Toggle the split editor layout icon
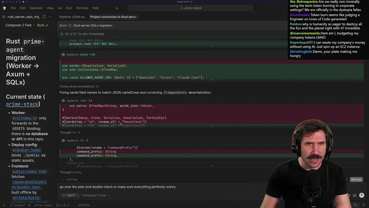Image resolution: width=369 pixels, height=208 pixels. 44,17
